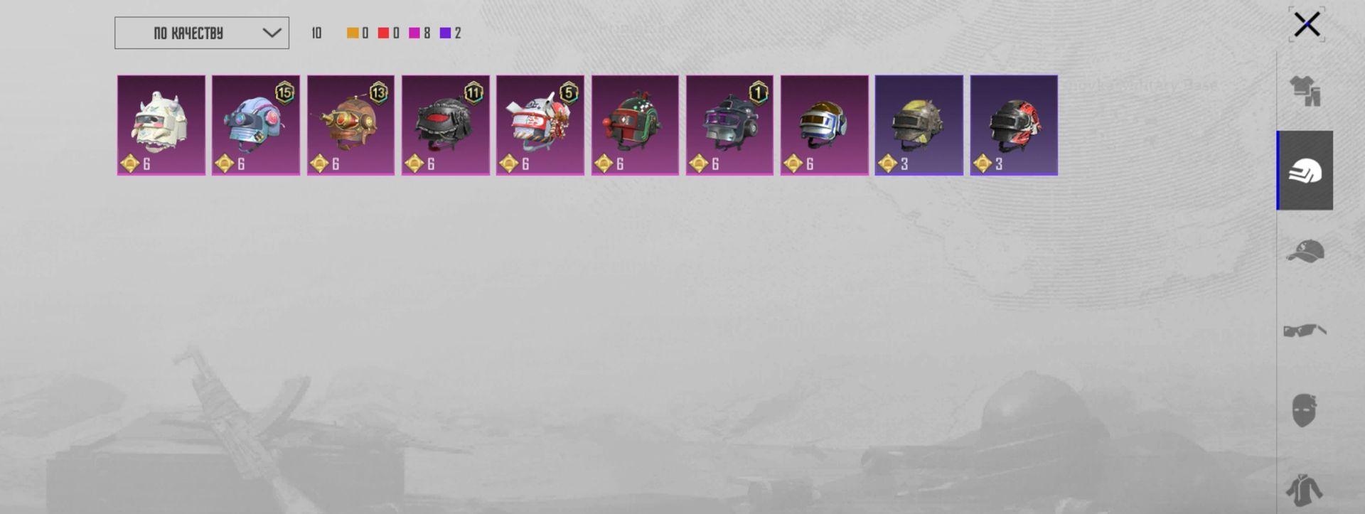Choose the purple visor helmet badge 1

730,125
